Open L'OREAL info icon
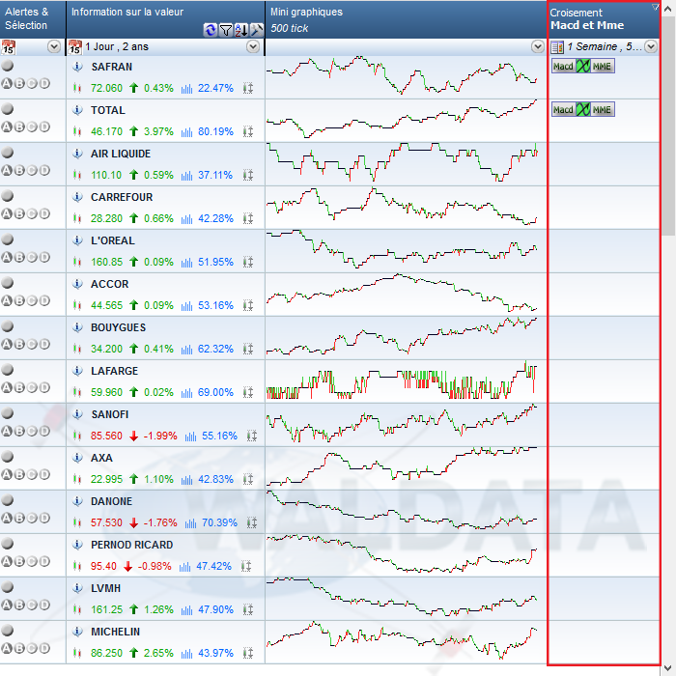 tap(77, 240)
